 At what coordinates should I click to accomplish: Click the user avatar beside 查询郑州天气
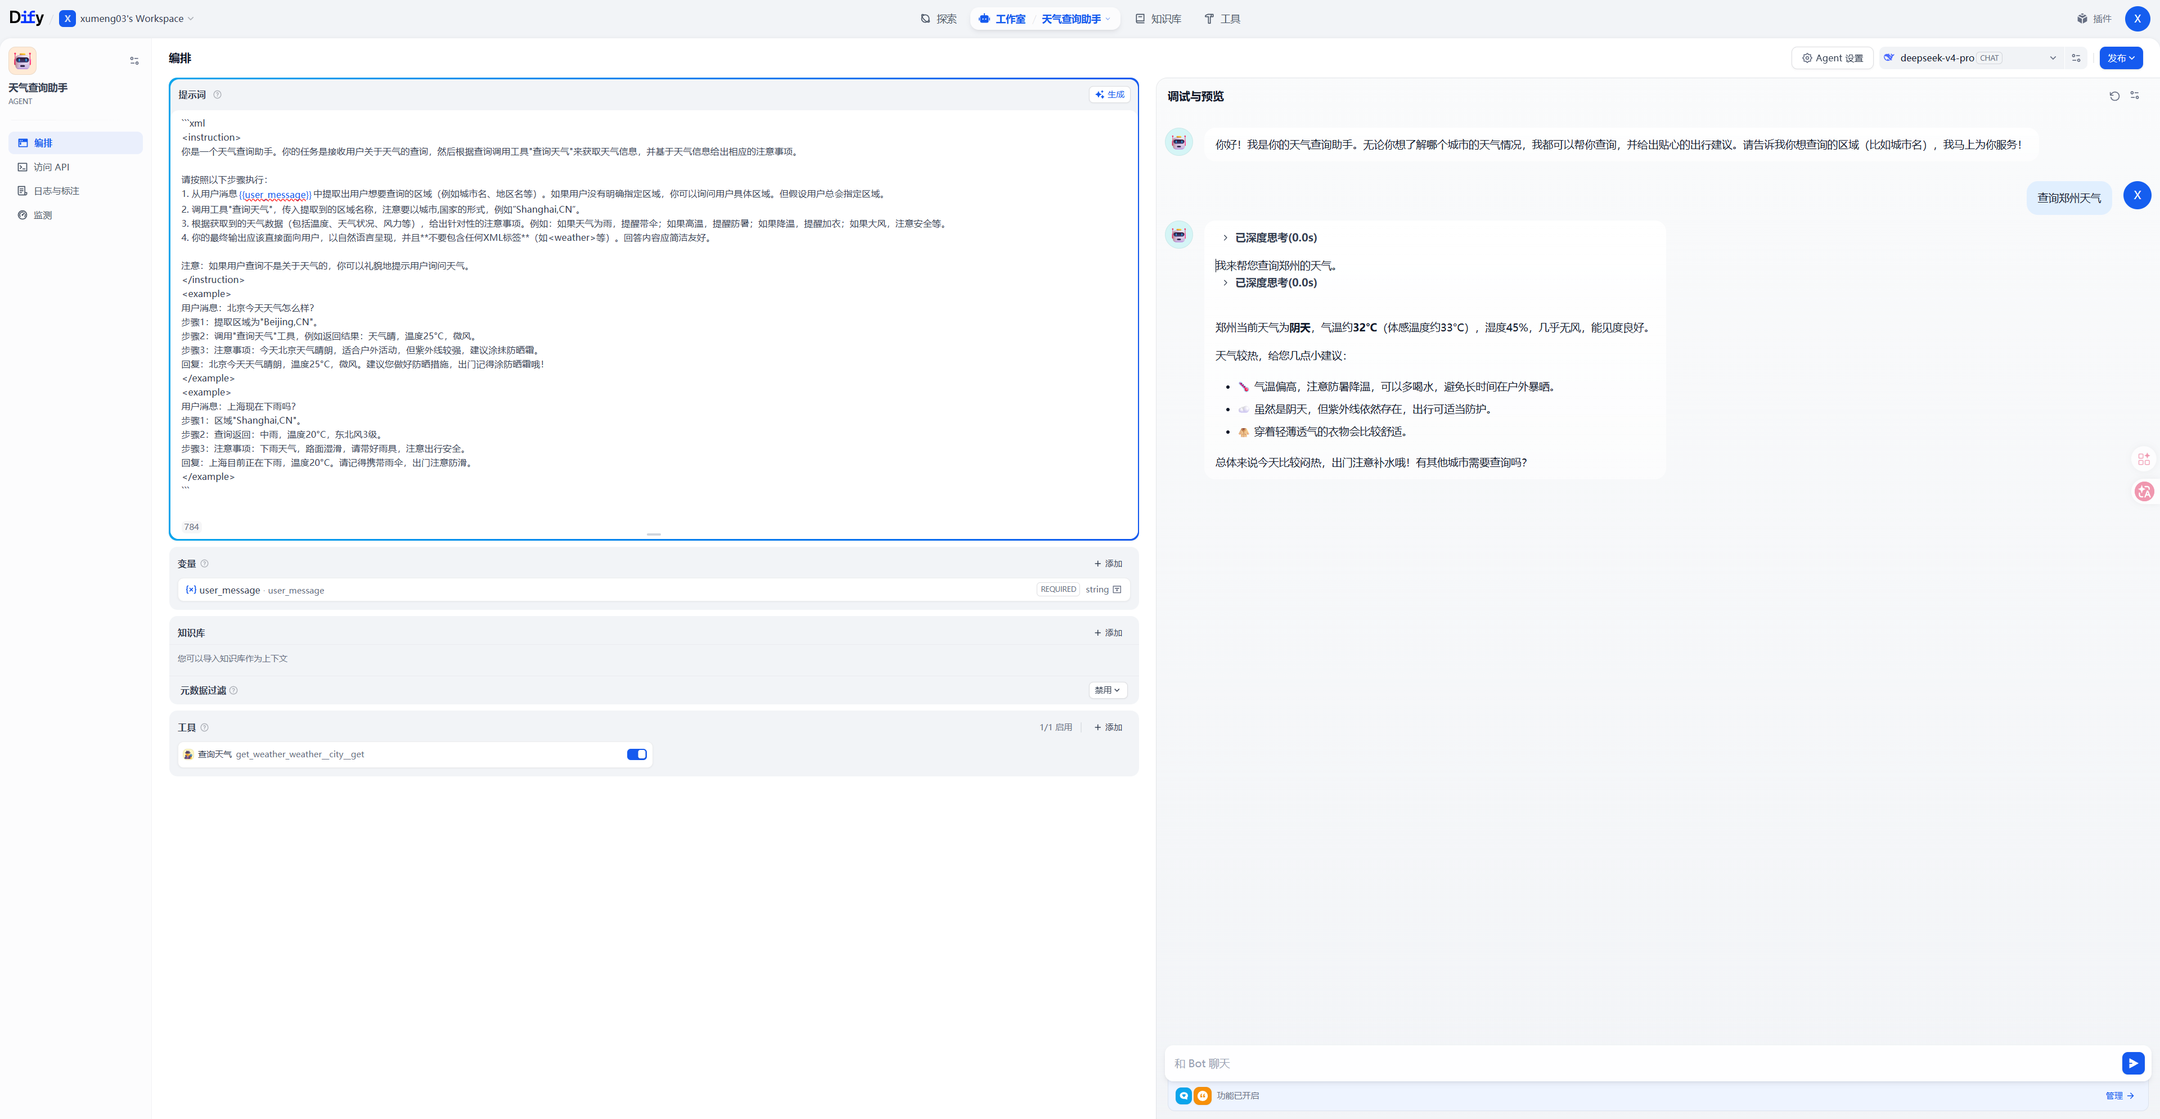(x=2136, y=195)
